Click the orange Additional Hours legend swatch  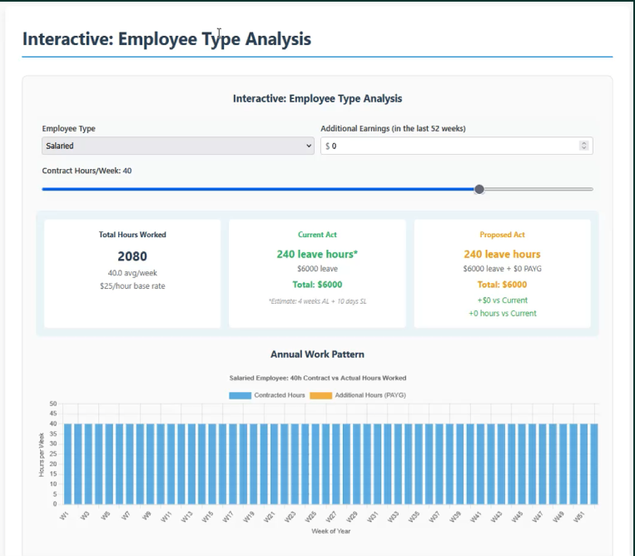(x=320, y=395)
